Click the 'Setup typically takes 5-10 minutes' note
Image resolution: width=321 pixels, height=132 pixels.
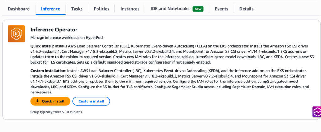pyautogui.click(x=56, y=112)
